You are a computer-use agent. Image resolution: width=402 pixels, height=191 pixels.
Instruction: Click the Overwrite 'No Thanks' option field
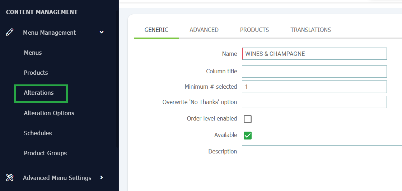[x=314, y=102]
